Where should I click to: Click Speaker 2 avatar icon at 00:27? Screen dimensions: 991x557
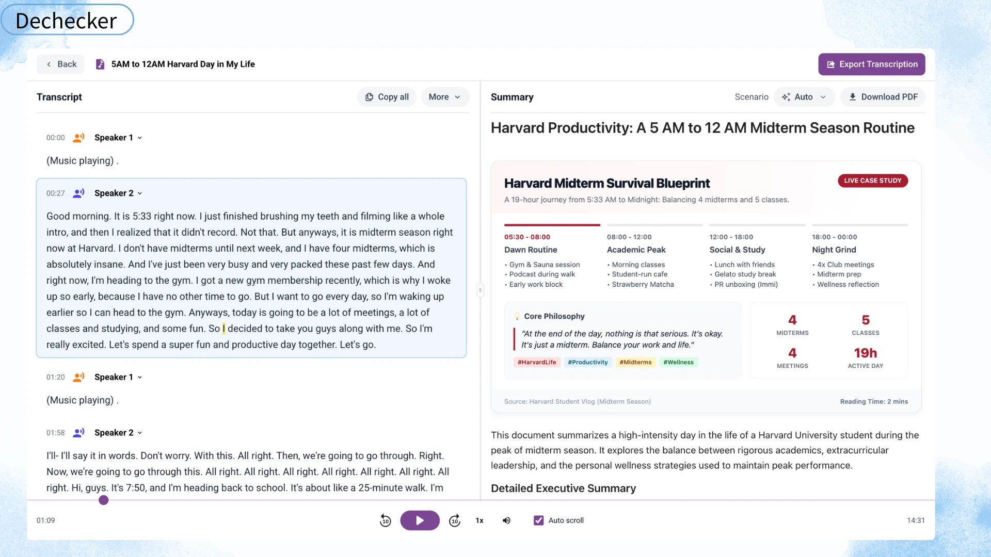tap(78, 193)
